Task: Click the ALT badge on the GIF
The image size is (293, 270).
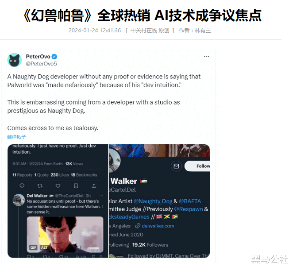Action: click(44, 247)
